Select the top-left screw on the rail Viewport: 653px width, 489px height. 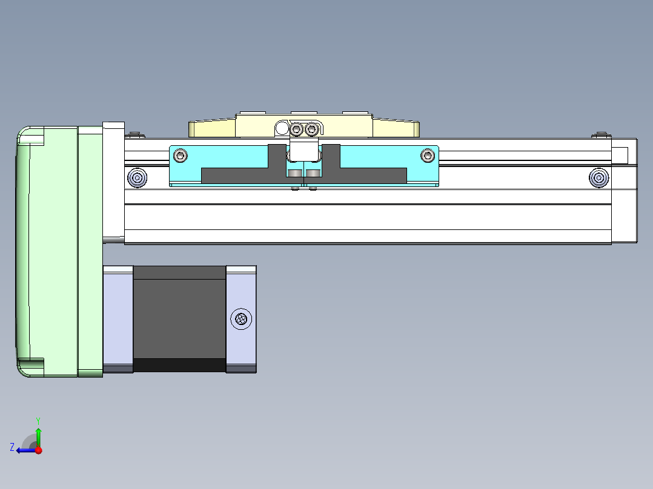[135, 135]
